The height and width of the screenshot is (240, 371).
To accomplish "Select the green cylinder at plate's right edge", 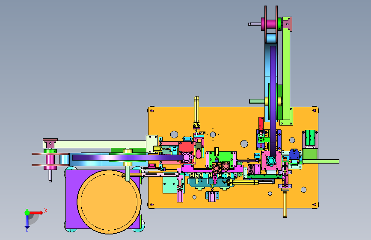I will tap(310, 138).
